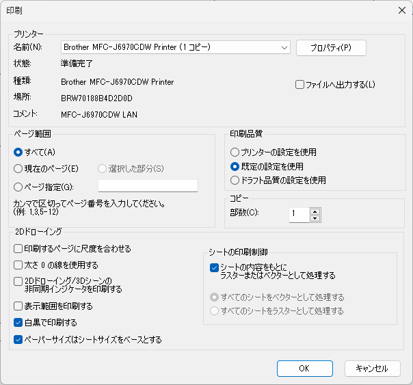The image size is (413, 385).
Task: Select the すべて(A) page range option
Action: [x=18, y=152]
